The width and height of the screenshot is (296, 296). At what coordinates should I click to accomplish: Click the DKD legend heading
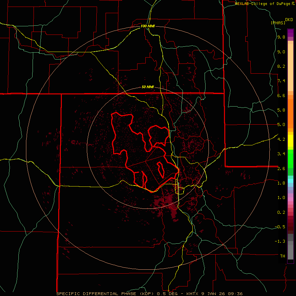tap(289, 20)
